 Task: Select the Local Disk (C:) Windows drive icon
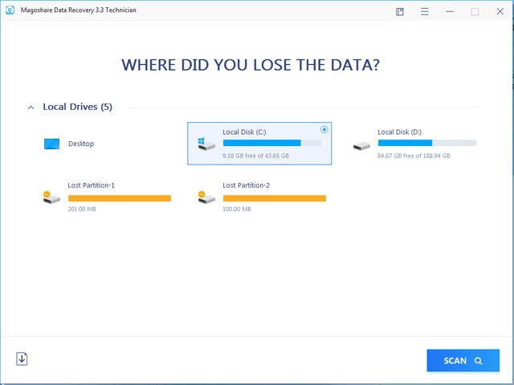[x=206, y=144]
